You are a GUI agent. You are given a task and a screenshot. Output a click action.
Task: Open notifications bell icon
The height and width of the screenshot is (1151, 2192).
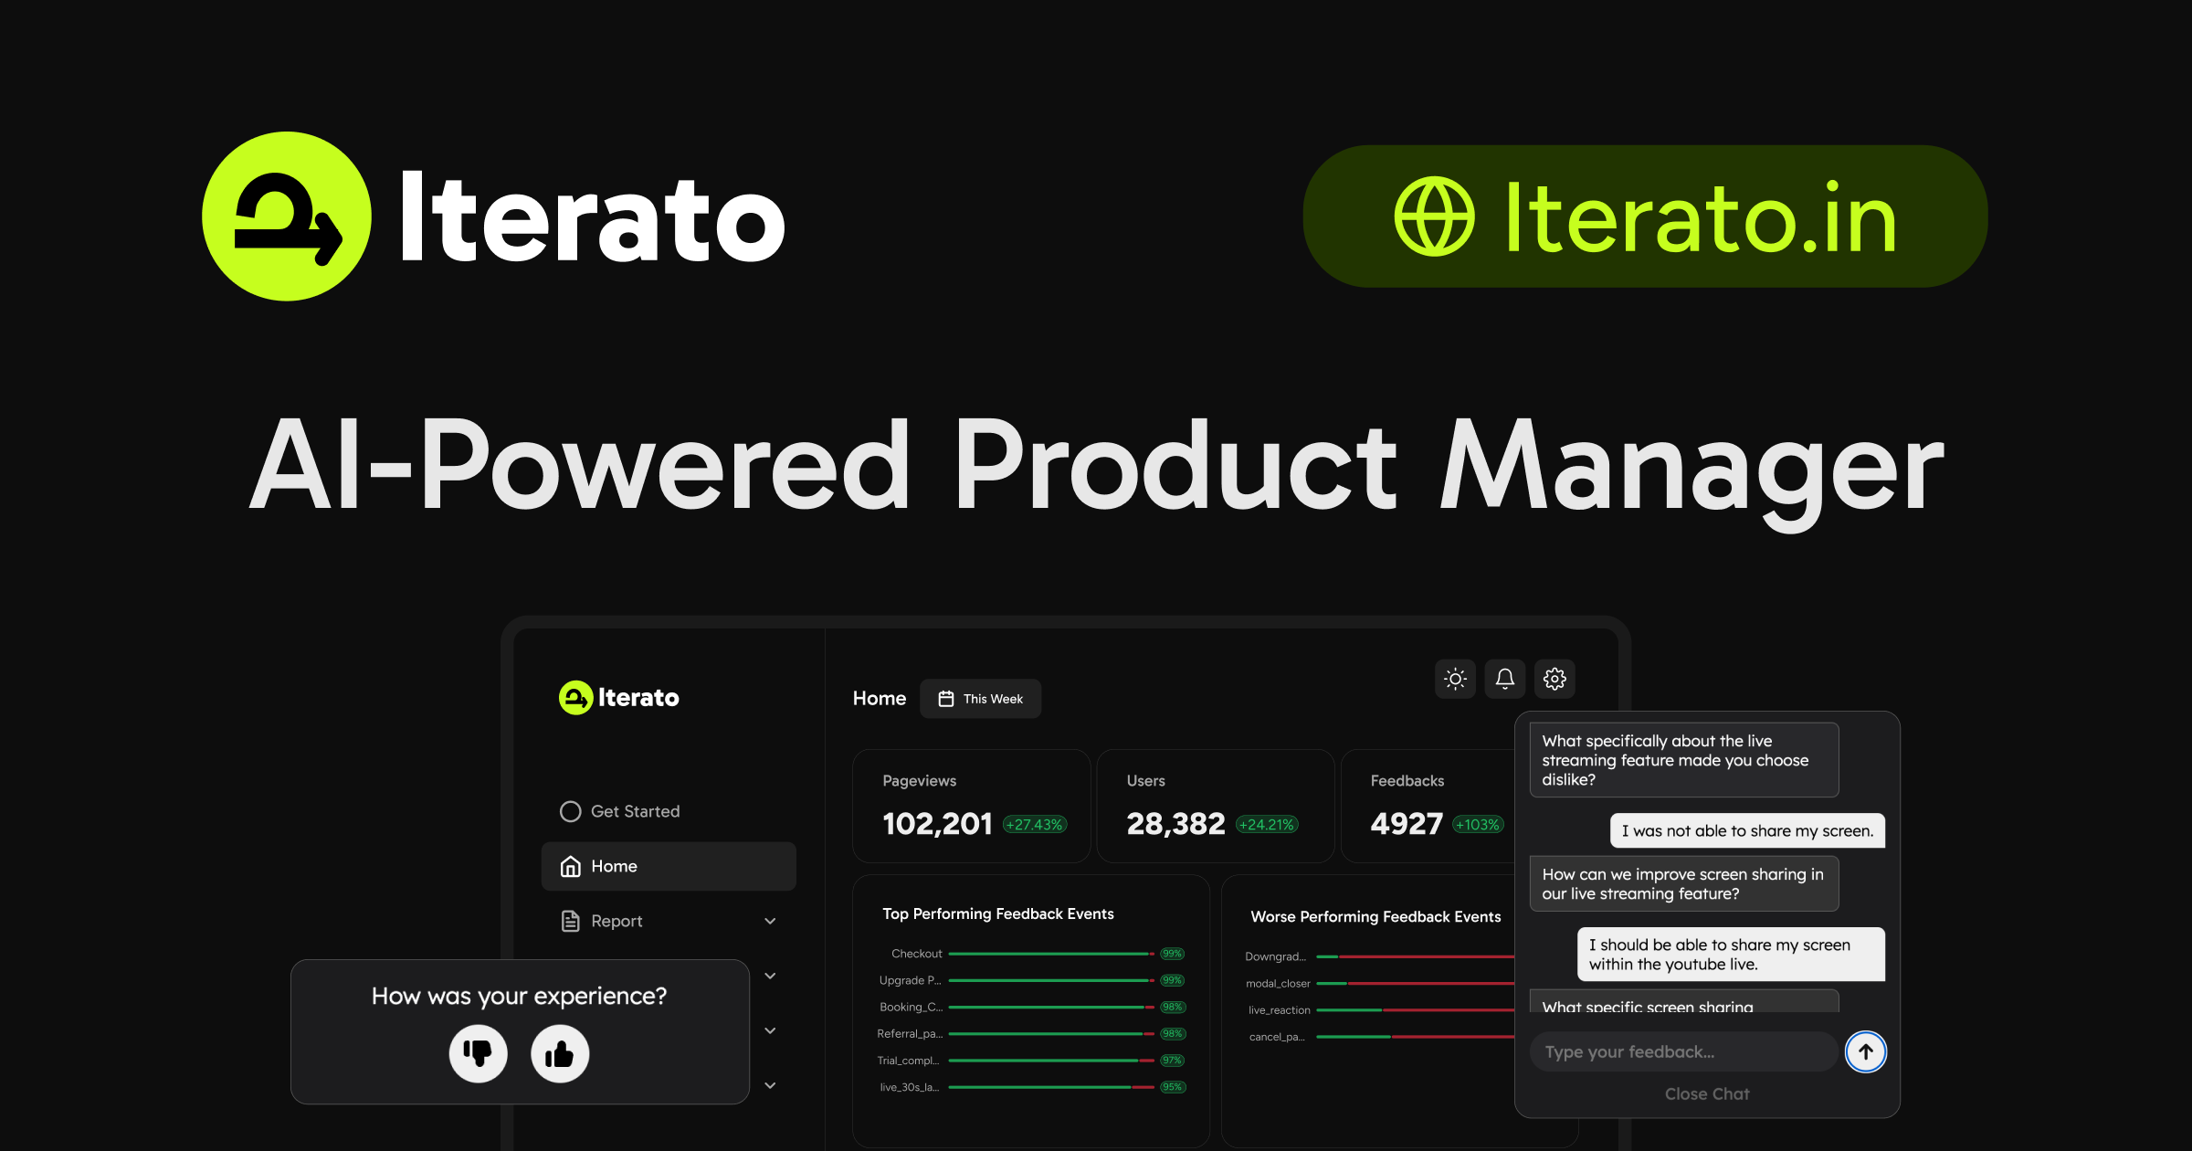click(1505, 679)
